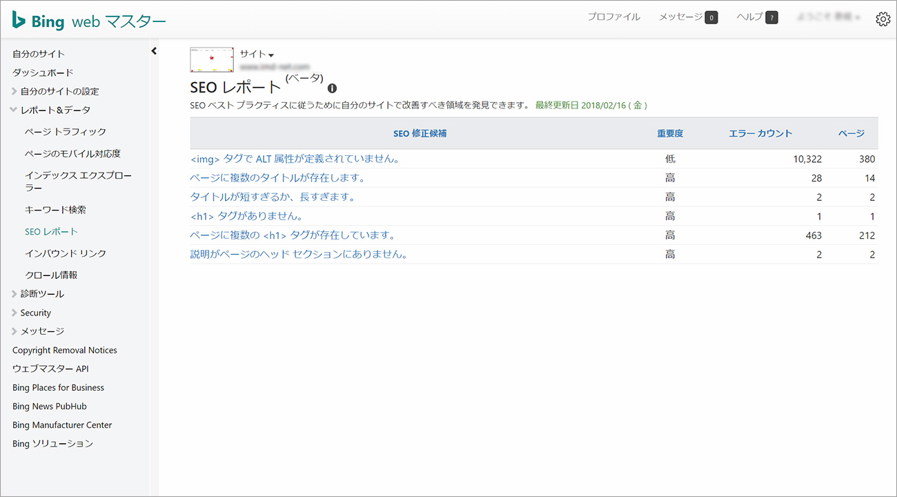
Task: Open Copyright Removal Notices
Action: tap(65, 350)
